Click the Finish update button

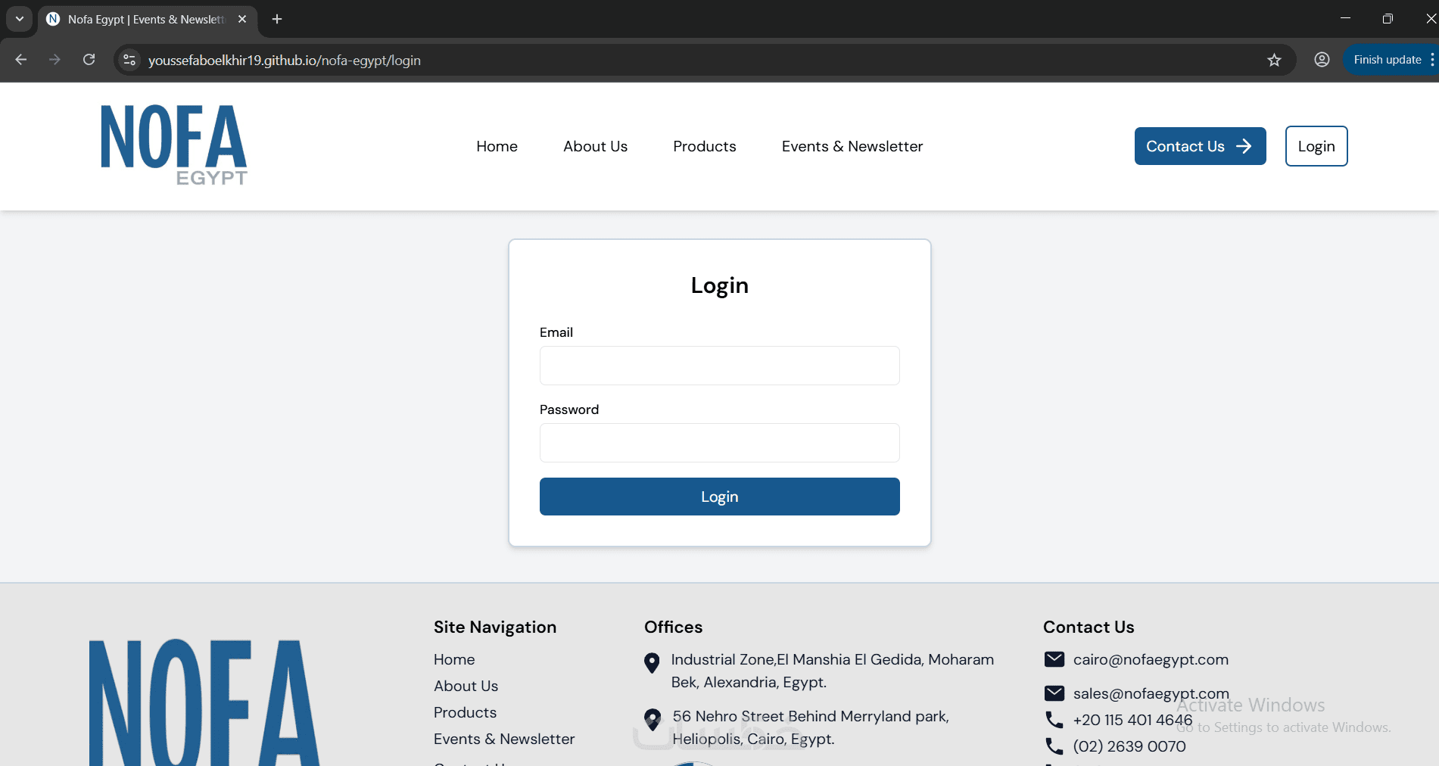[1388, 60]
